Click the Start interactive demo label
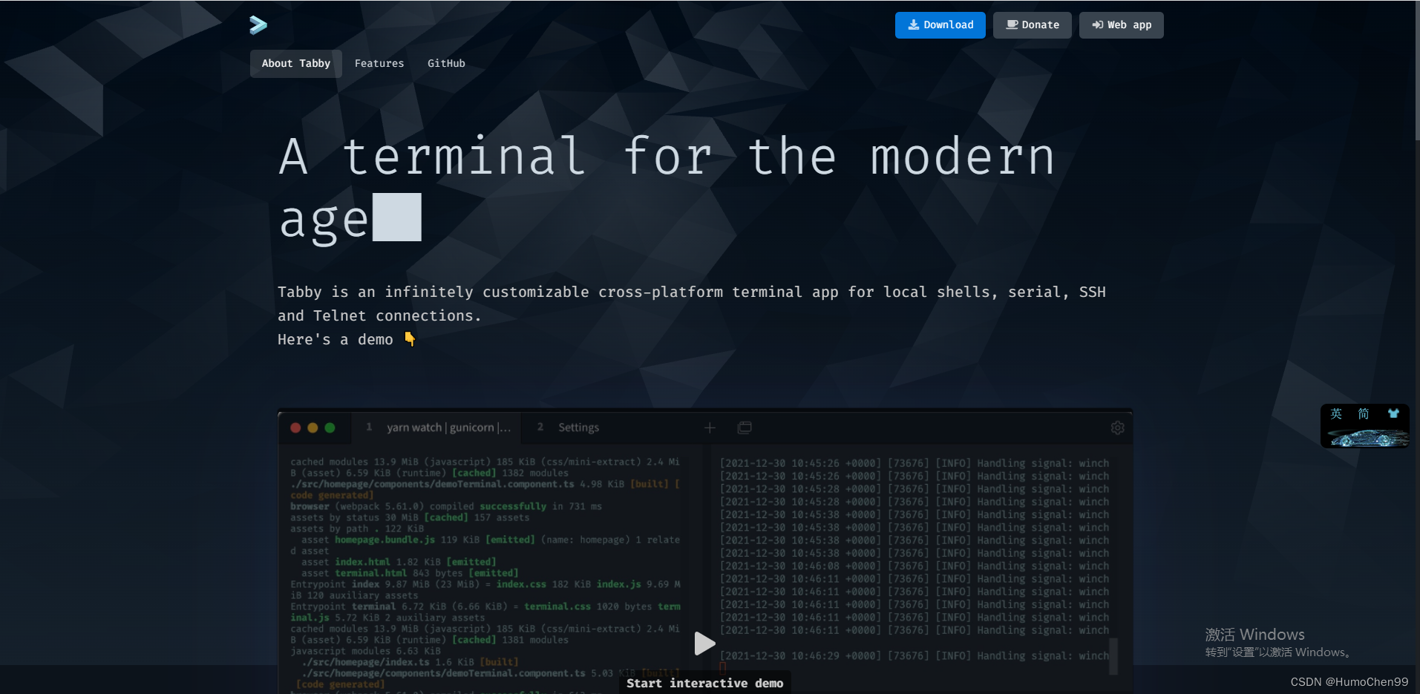 point(704,683)
